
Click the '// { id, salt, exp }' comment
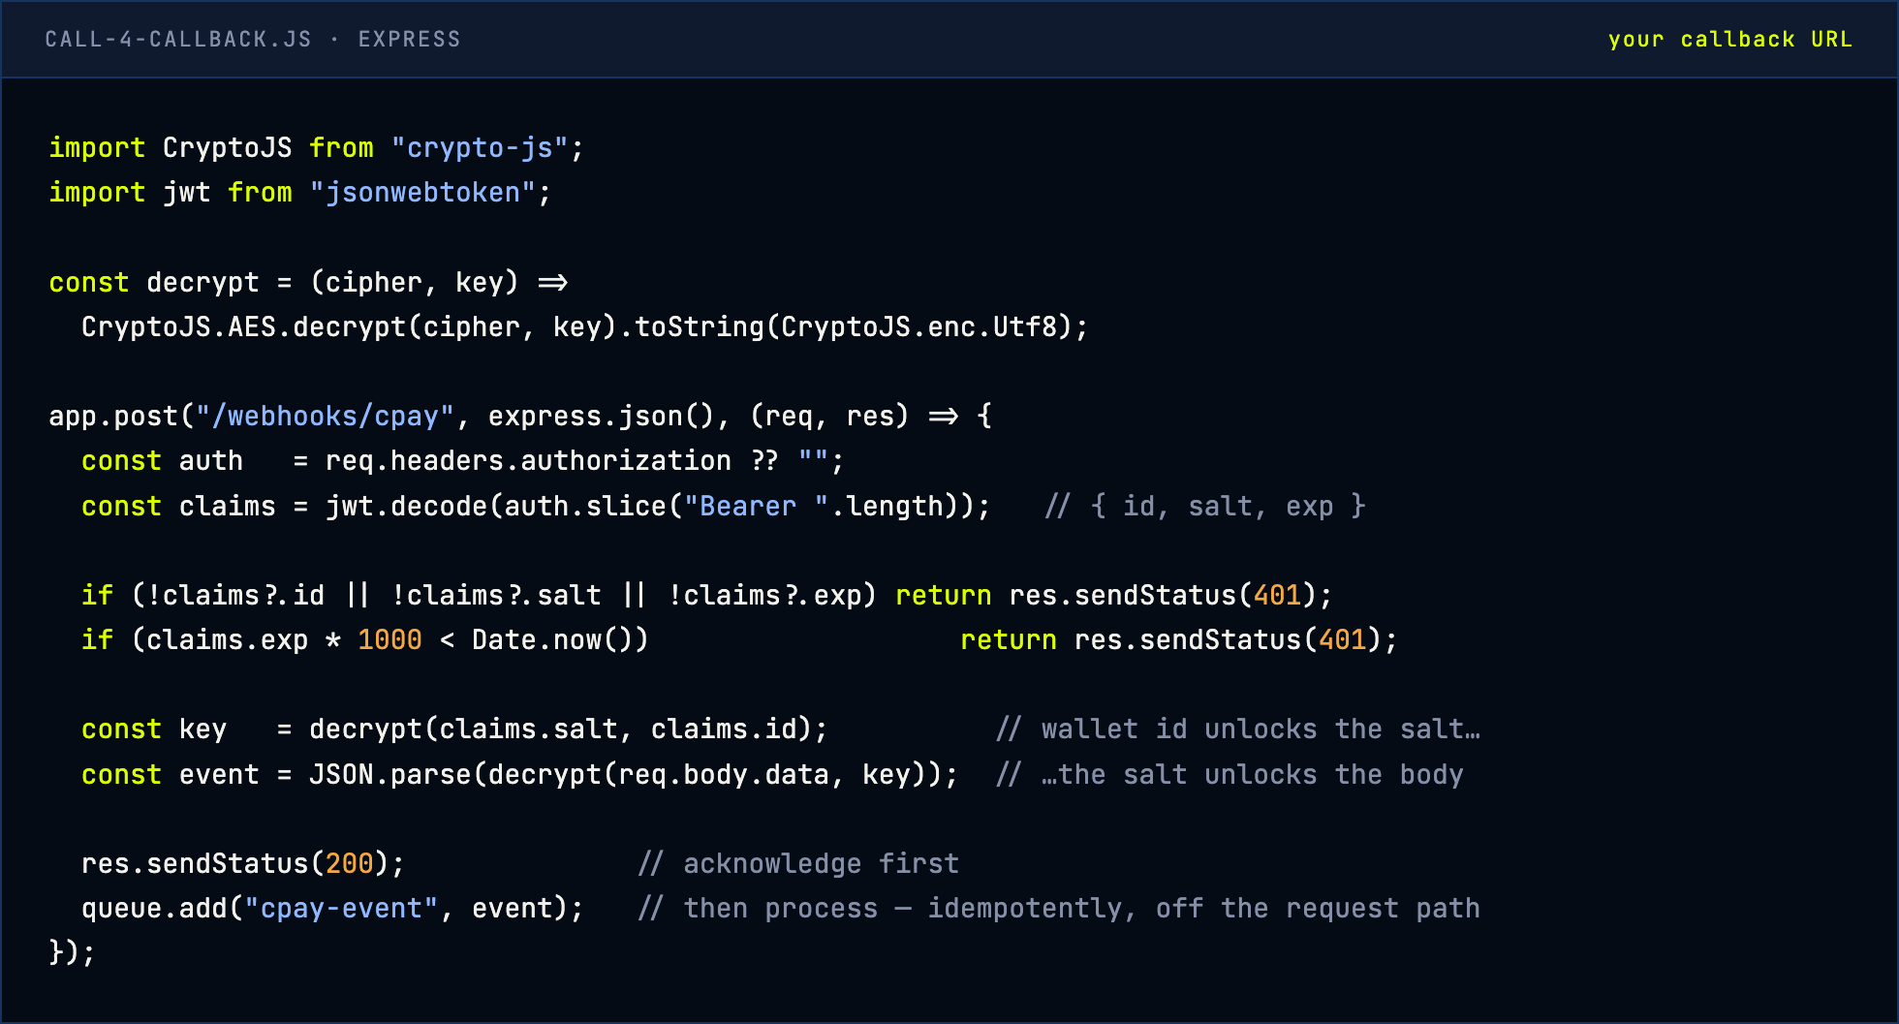[x=1204, y=507]
